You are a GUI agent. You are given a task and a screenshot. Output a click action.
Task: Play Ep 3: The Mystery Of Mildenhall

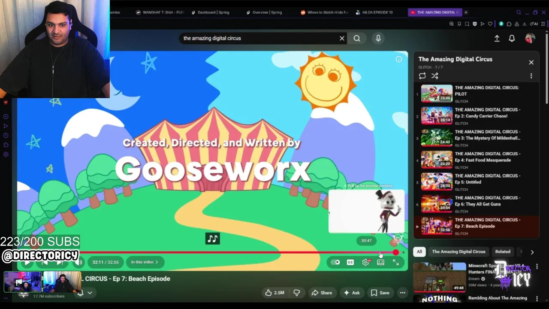tap(476, 137)
